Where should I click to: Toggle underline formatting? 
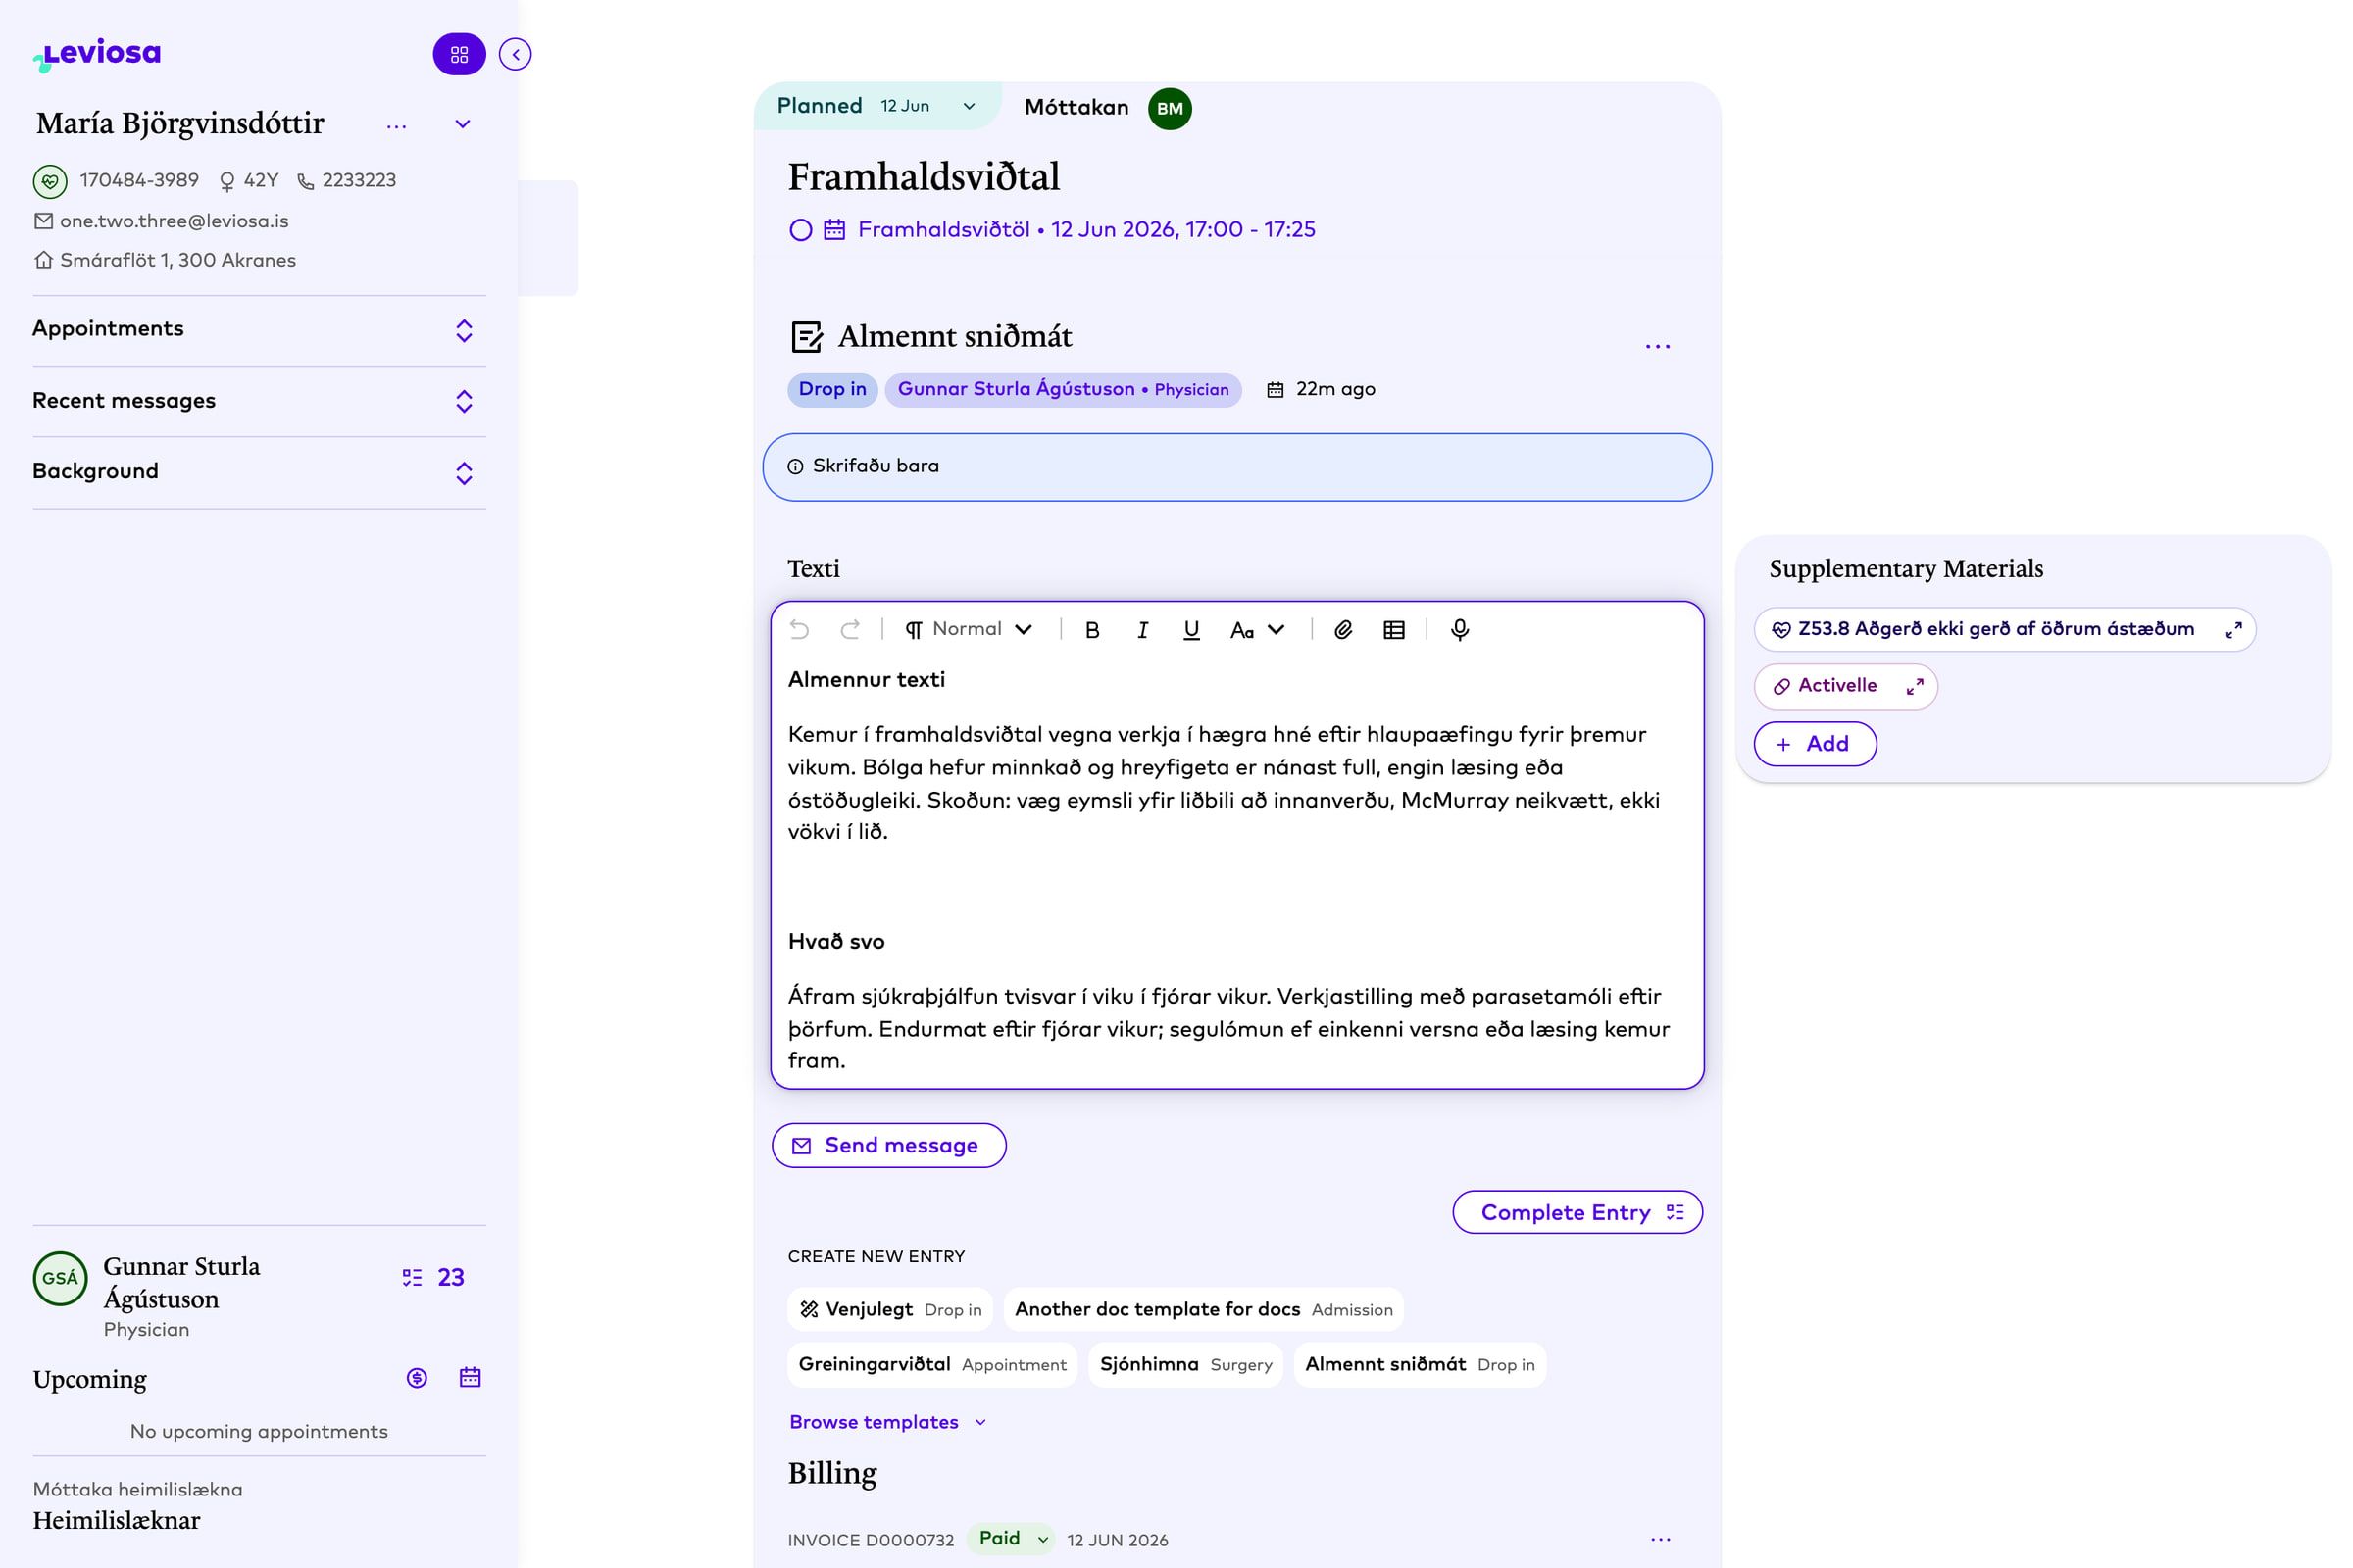pos(1191,630)
